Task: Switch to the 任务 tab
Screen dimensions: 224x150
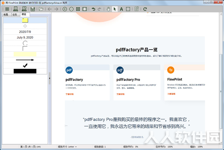Action: tap(15, 15)
